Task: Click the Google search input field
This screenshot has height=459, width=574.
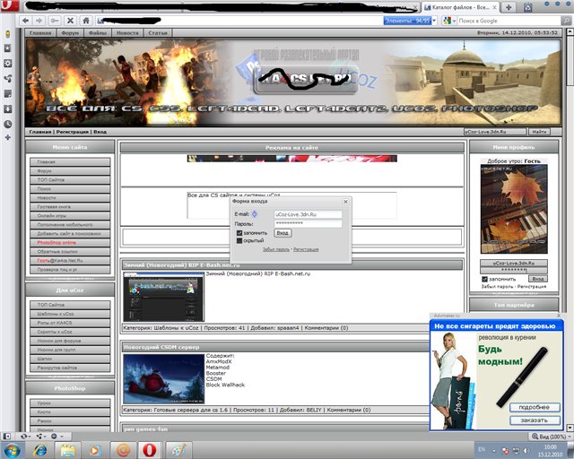Action: (x=509, y=21)
